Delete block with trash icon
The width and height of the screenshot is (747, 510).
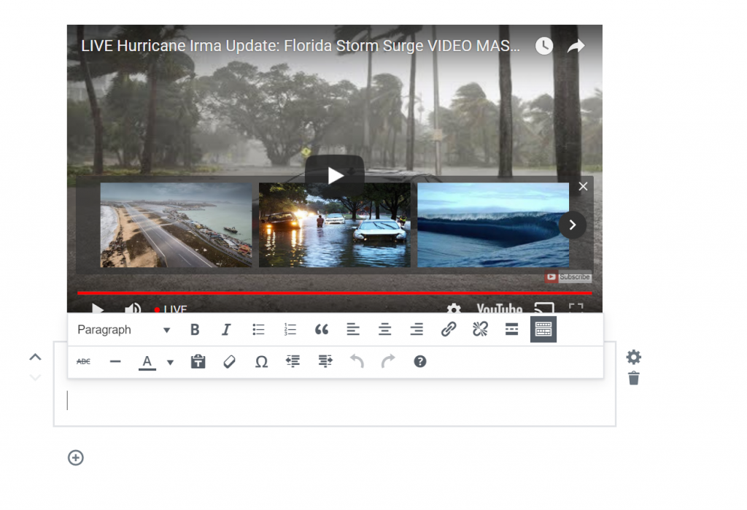coord(634,379)
